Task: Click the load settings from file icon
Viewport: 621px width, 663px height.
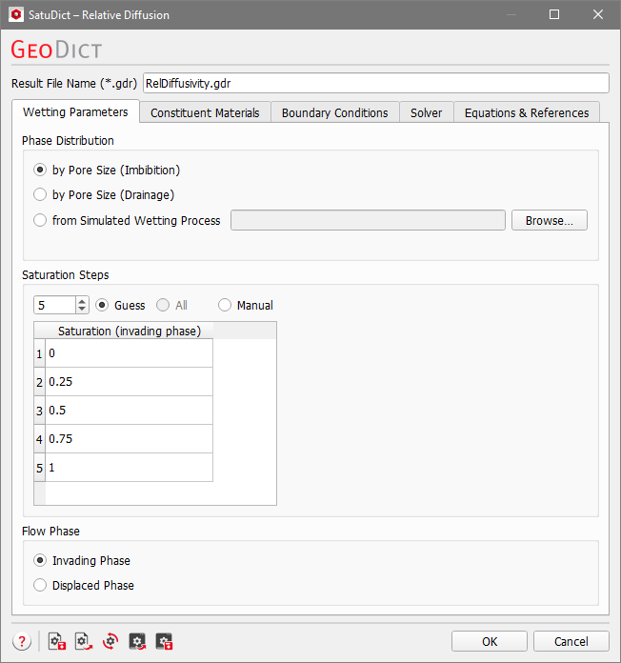Action: coord(83,641)
